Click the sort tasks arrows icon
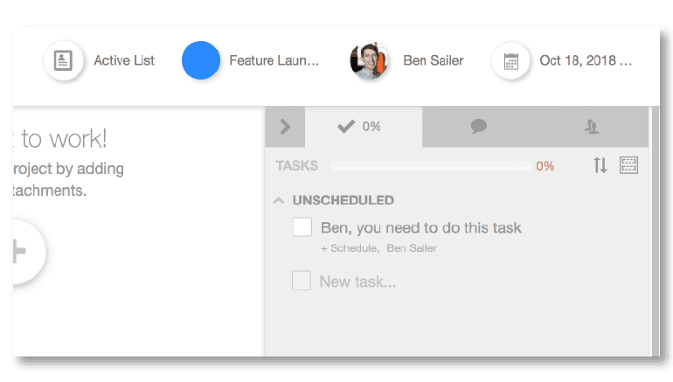Screen dimensions: 673x382 (600, 165)
